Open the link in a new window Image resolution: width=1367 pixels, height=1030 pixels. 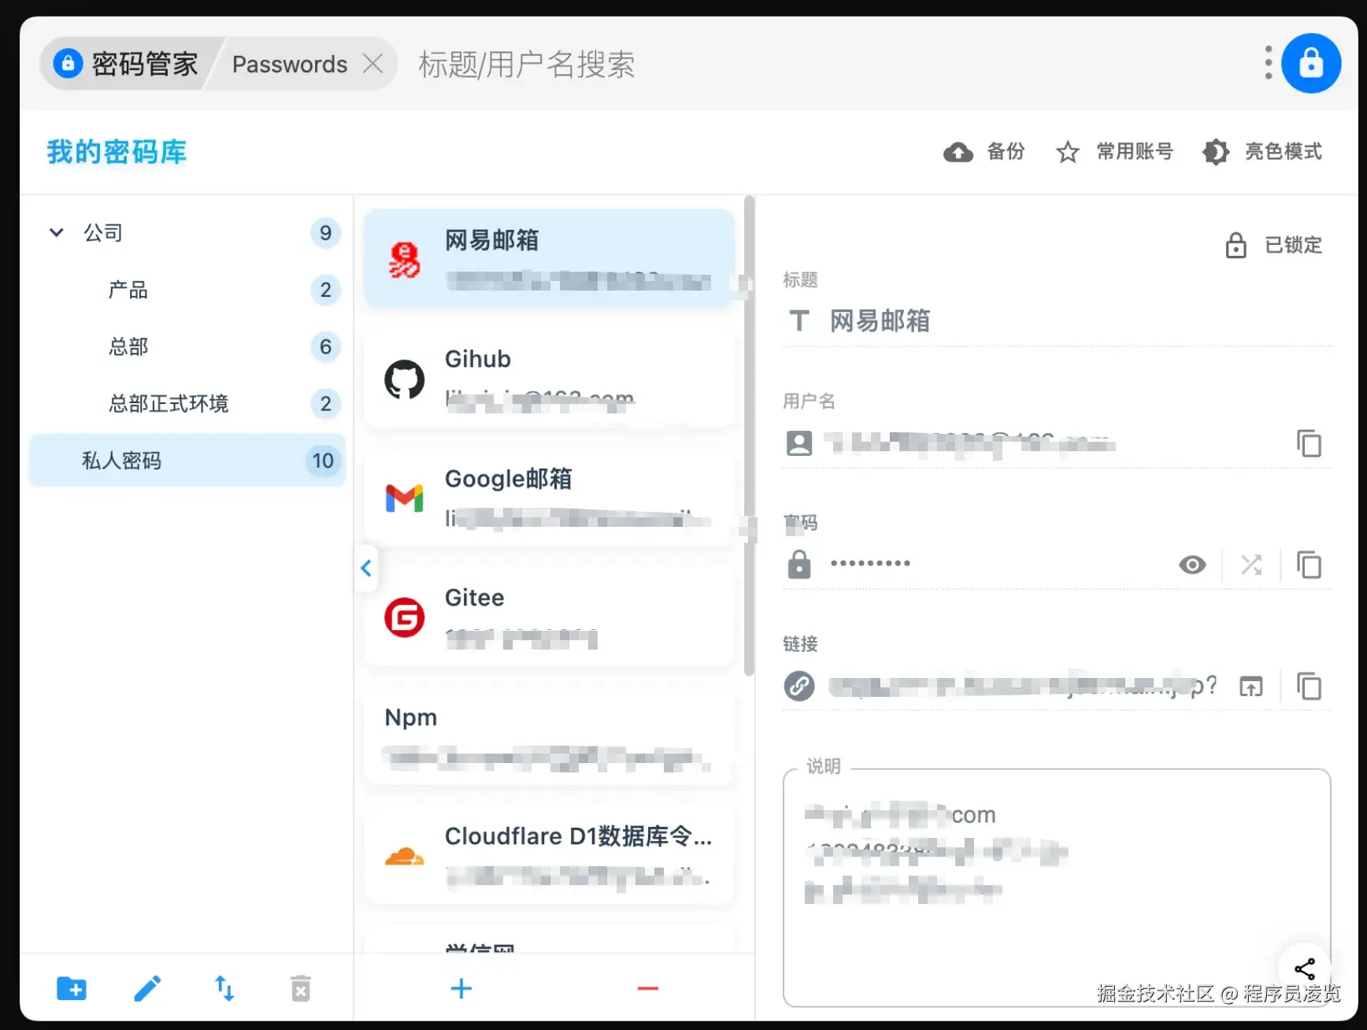1250,686
